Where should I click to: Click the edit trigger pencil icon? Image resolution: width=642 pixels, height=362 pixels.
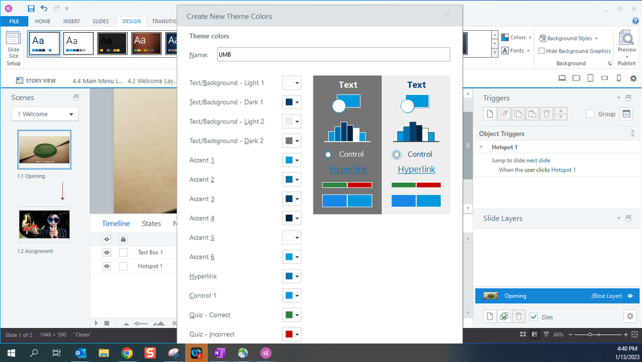coord(504,114)
